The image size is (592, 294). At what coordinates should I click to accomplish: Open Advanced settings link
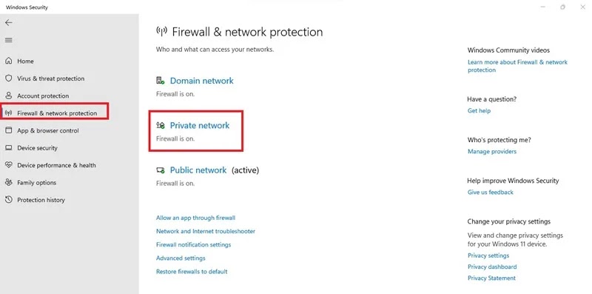181,258
